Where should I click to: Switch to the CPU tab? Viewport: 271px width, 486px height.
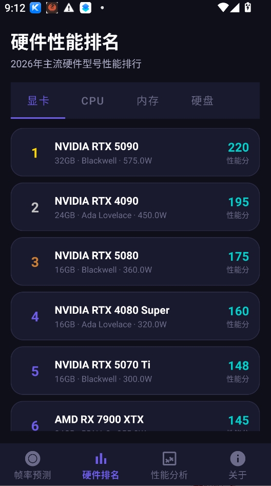[92, 101]
